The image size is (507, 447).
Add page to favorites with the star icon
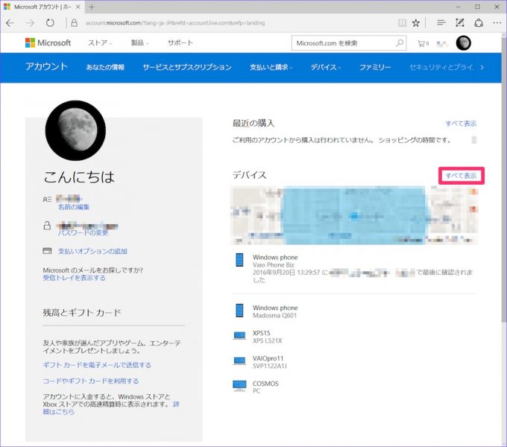pos(416,22)
